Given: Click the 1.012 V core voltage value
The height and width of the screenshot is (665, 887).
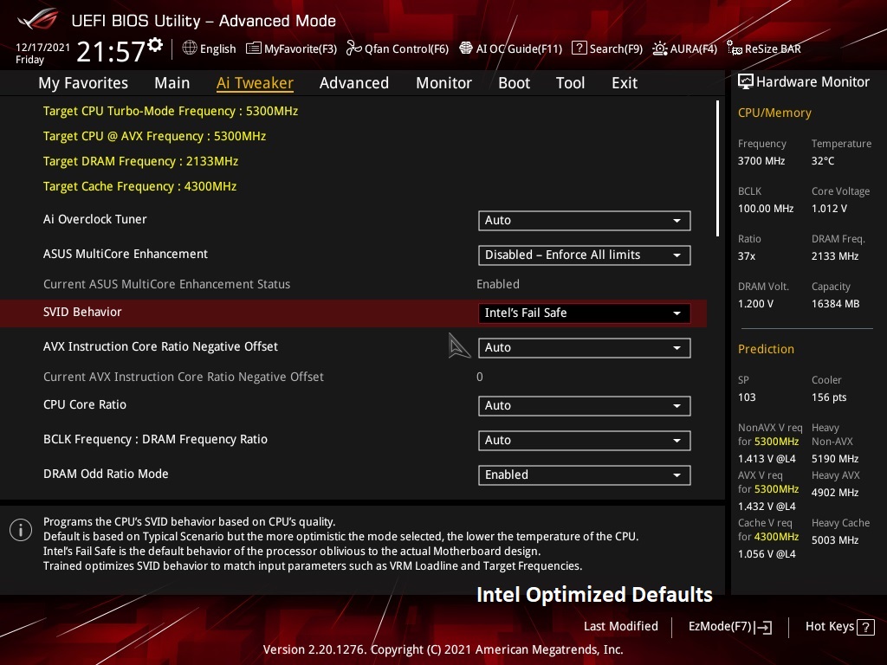Looking at the screenshot, I should 829,209.
